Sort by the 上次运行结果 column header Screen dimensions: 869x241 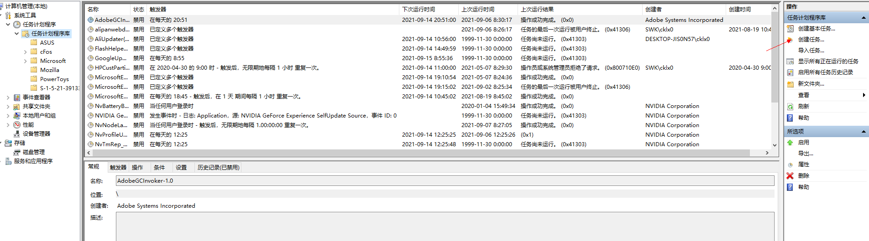581,10
